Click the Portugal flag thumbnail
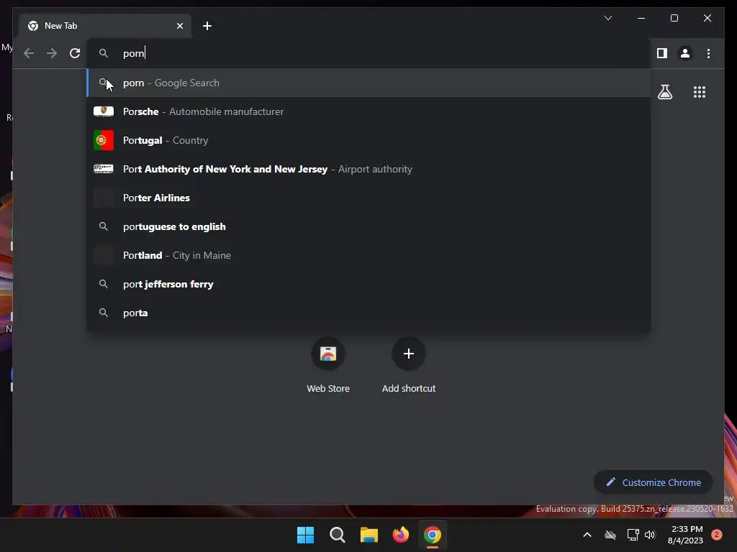This screenshot has height=552, width=737. pos(104,140)
